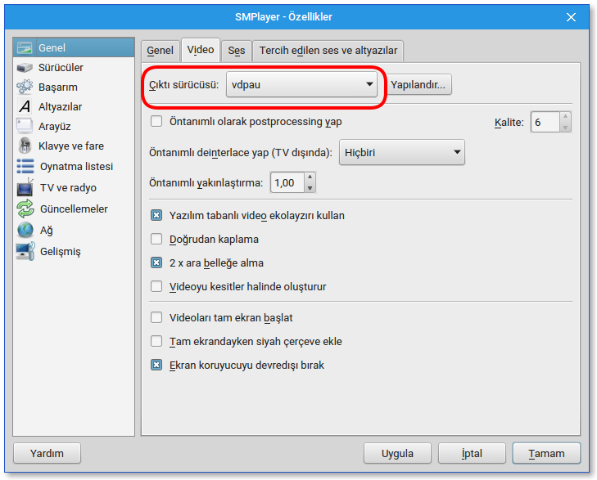The width and height of the screenshot is (597, 480).
Task: Increase Öntanımlı yakınlaştırma with up arrow
Action: coord(310,177)
